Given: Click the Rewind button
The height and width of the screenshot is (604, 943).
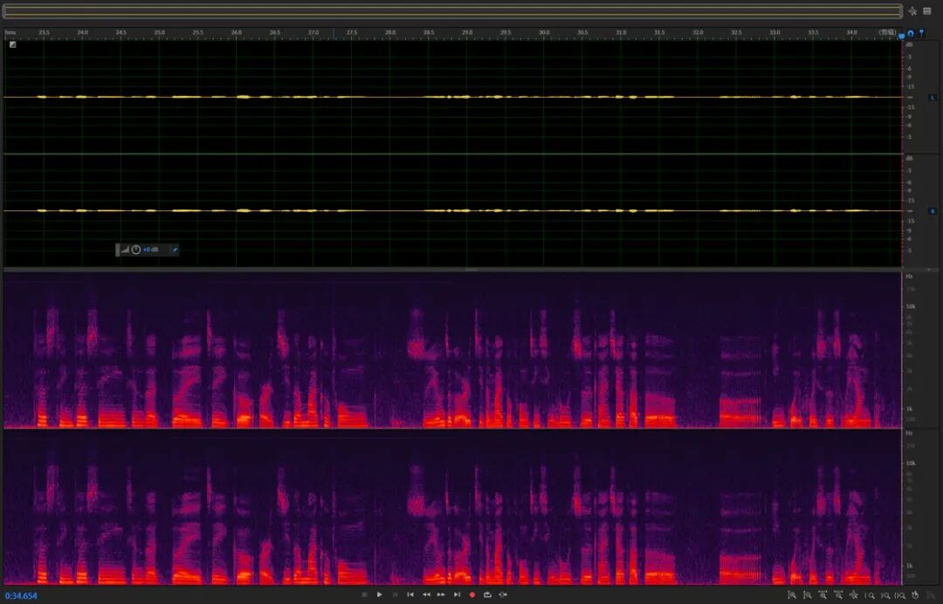Looking at the screenshot, I should pos(426,594).
